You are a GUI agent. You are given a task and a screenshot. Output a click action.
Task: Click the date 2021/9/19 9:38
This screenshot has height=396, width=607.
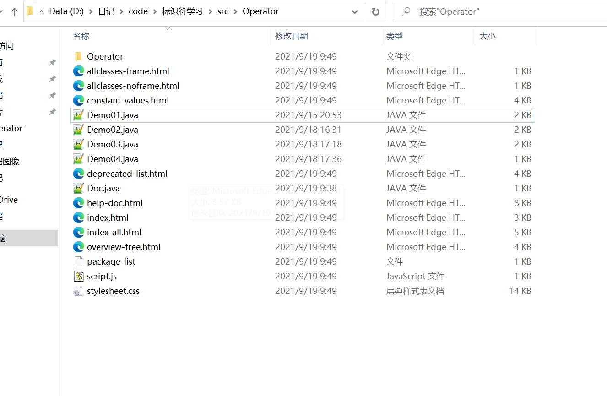tap(306, 188)
